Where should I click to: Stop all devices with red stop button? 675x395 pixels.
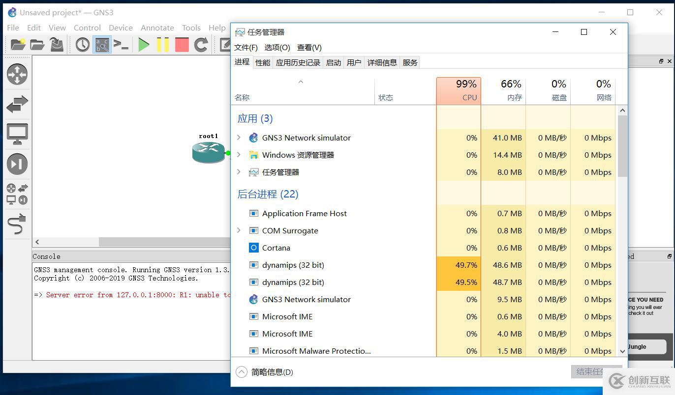182,45
